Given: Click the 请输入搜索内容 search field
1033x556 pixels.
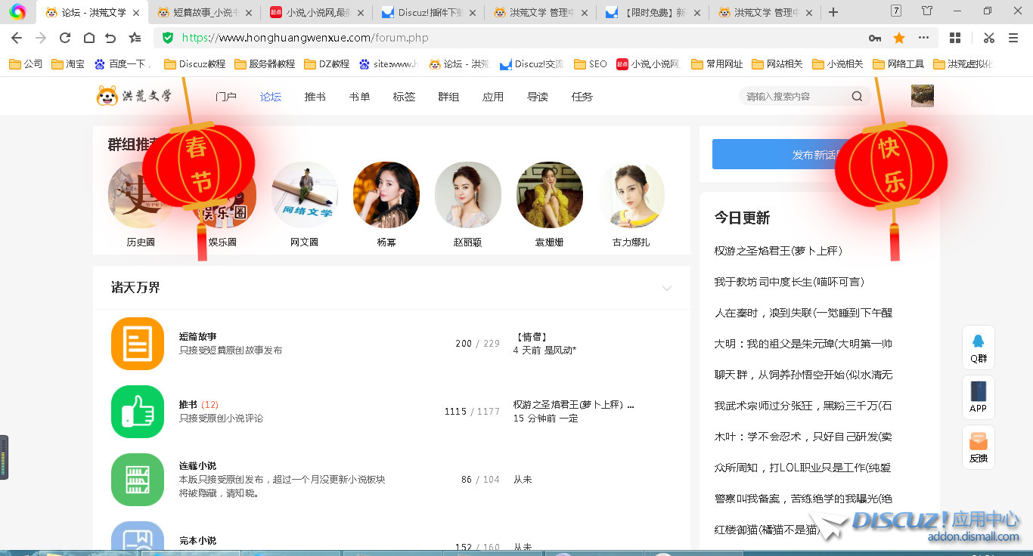Looking at the screenshot, I should pos(794,96).
